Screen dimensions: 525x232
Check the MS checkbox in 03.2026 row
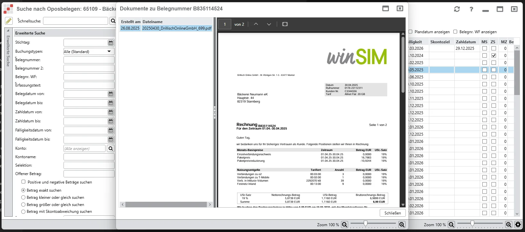pos(485,48)
